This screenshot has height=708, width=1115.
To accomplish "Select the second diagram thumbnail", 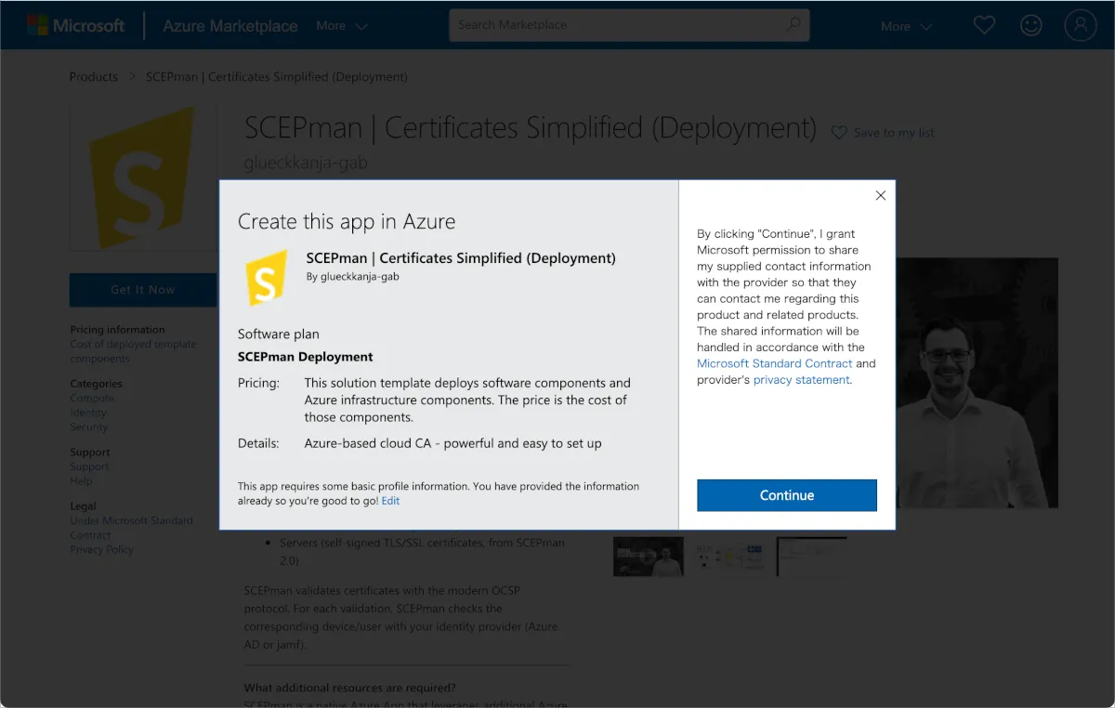I will pyautogui.click(x=729, y=557).
